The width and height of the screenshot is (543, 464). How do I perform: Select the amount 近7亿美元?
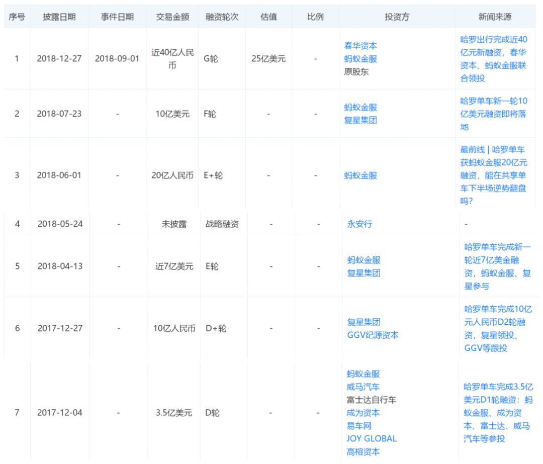tap(174, 266)
